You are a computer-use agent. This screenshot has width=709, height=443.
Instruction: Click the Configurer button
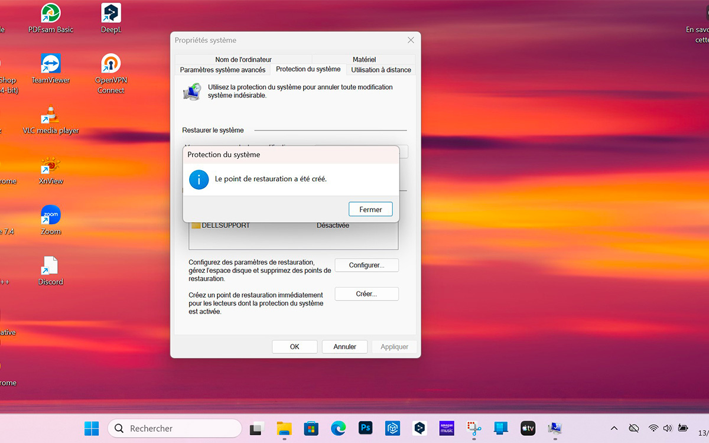tap(366, 265)
